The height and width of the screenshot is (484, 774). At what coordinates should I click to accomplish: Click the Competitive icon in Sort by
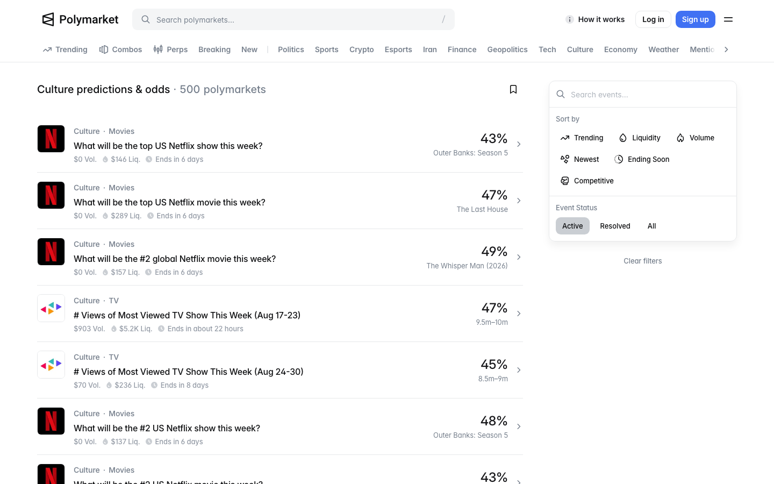(565, 181)
